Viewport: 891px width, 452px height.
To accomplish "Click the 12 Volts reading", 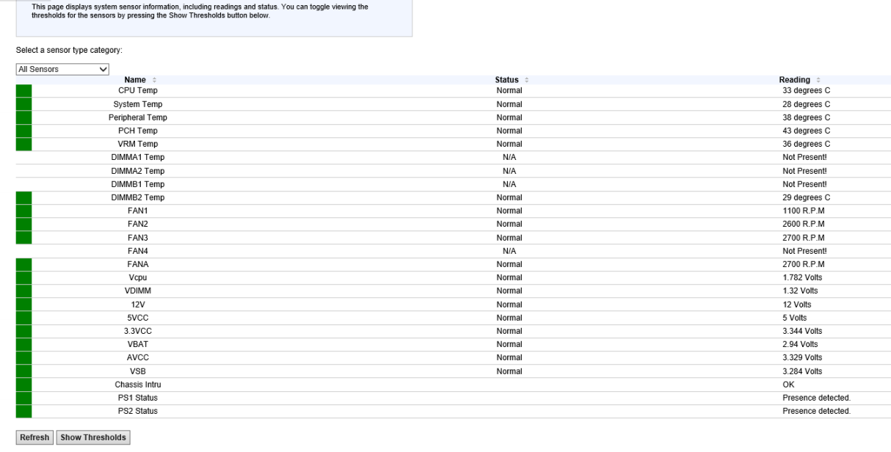I will (x=796, y=304).
